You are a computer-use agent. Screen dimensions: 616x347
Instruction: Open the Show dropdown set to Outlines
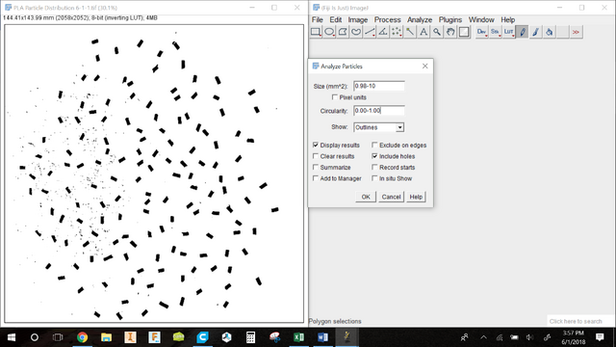(378, 127)
